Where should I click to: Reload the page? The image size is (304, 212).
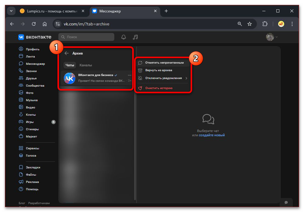click(34, 24)
